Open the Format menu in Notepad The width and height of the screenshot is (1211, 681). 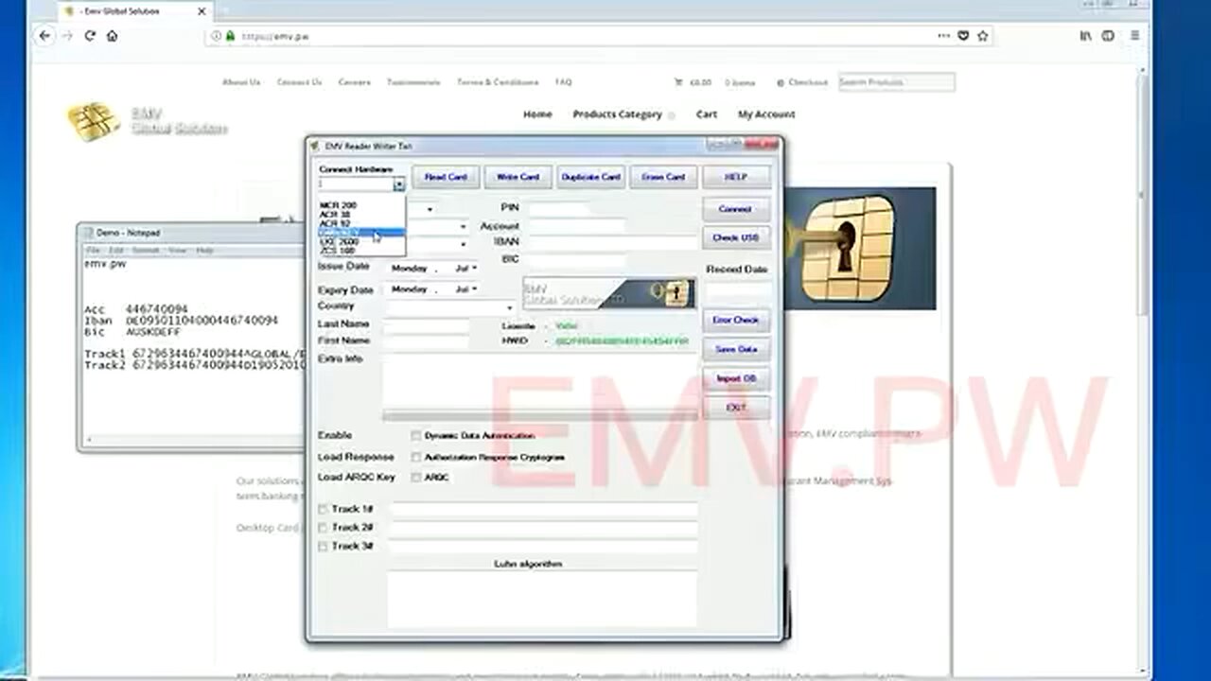[146, 251]
